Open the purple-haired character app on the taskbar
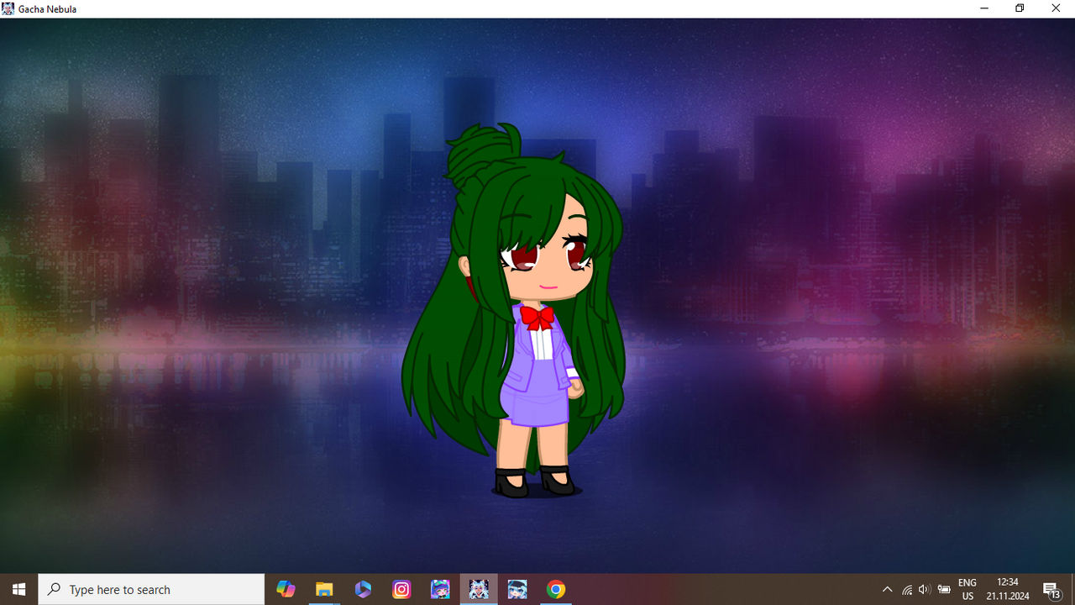1075x605 pixels. pyautogui.click(x=440, y=589)
